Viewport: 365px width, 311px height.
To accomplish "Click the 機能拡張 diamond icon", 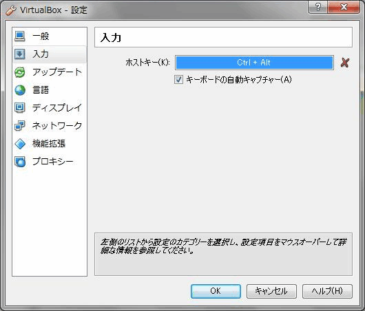I will [x=20, y=144].
